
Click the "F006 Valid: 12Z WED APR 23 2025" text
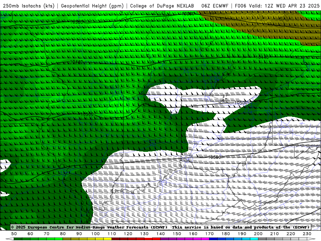277,6
